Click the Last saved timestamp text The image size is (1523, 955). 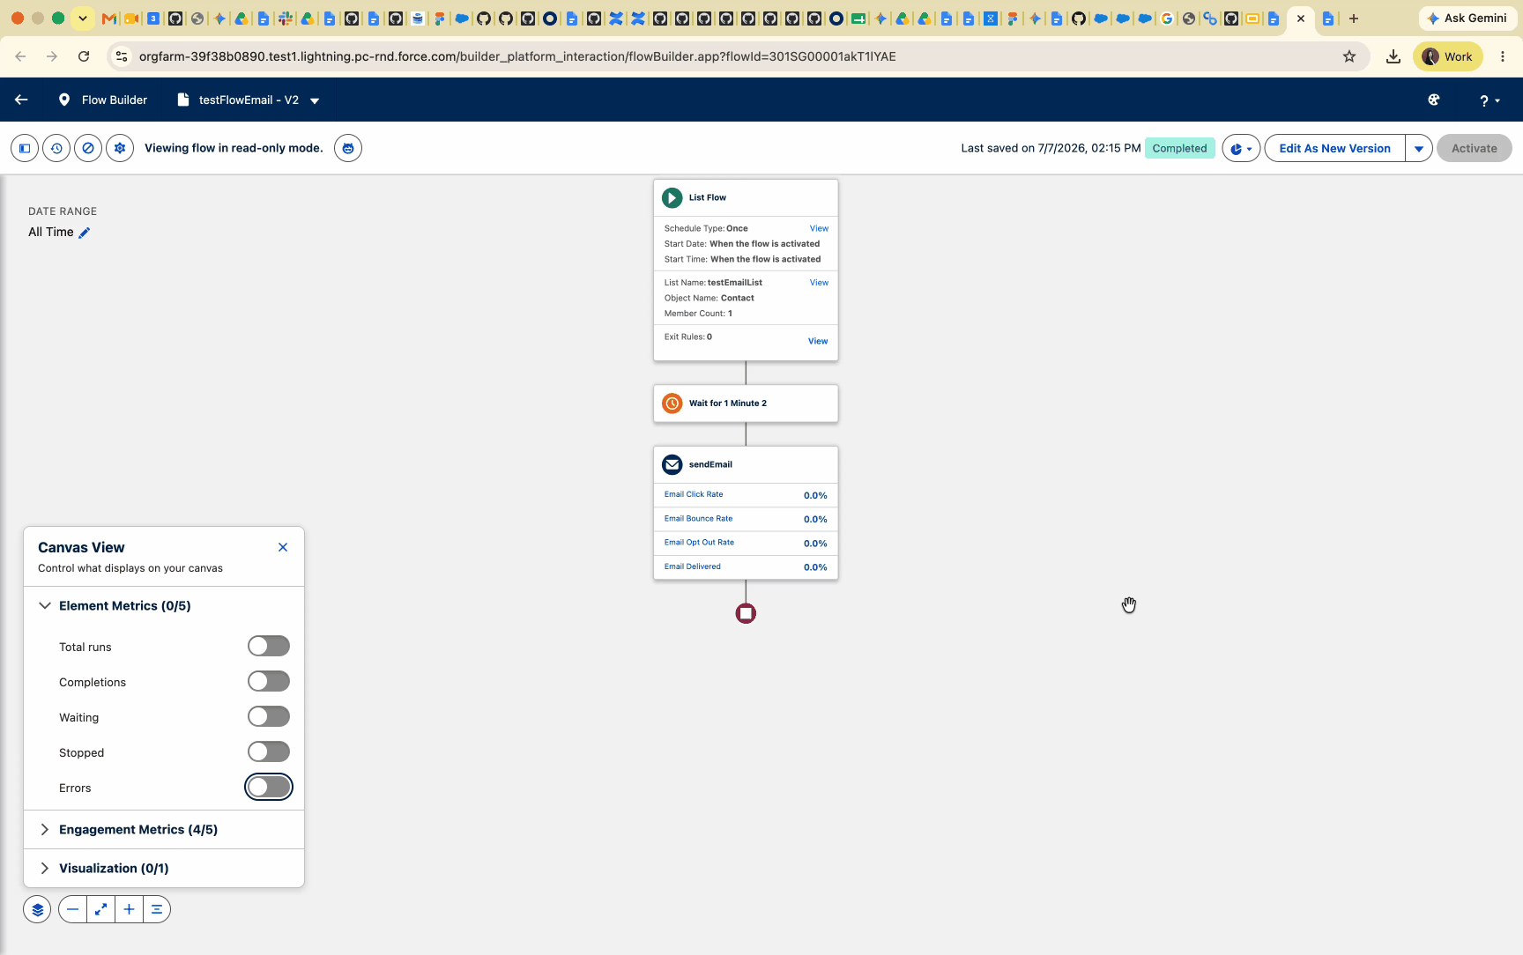(x=1051, y=148)
